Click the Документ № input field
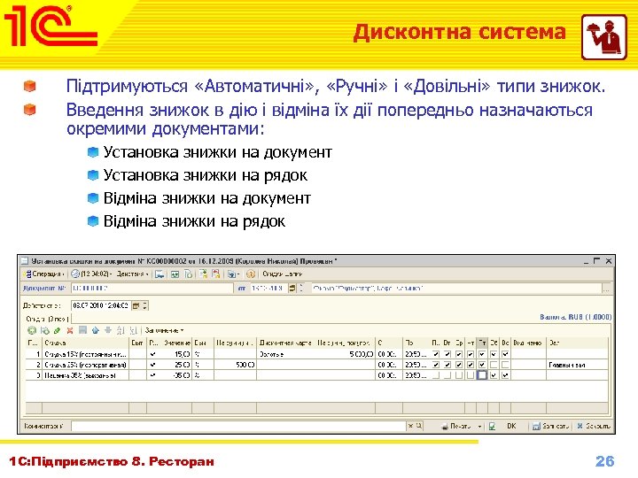The height and width of the screenshot is (478, 638). [x=152, y=289]
